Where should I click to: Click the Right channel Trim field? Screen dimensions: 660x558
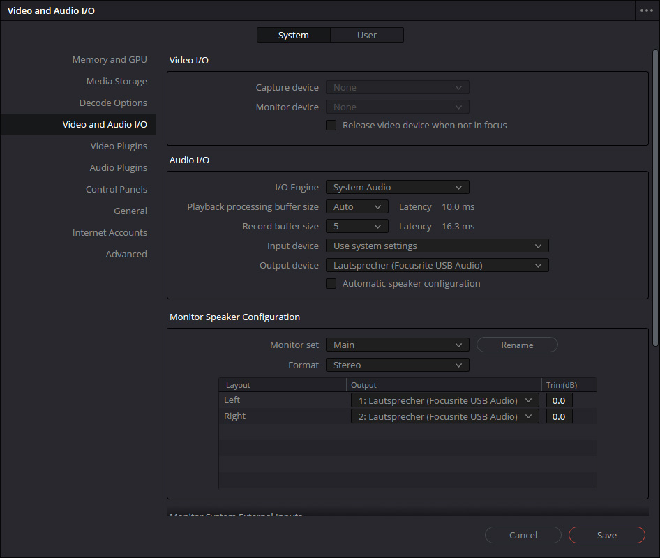click(559, 416)
